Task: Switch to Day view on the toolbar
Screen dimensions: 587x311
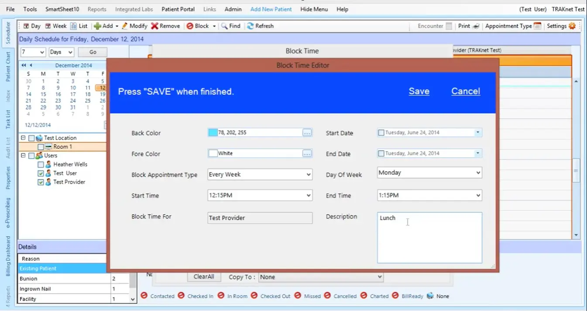Action: click(x=31, y=26)
